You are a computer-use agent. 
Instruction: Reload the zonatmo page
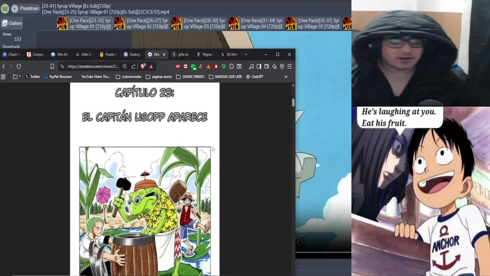click(x=18, y=66)
